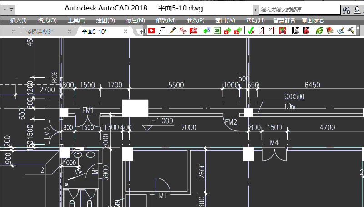Open the 标注(N) menu

pyautogui.click(x=135, y=20)
